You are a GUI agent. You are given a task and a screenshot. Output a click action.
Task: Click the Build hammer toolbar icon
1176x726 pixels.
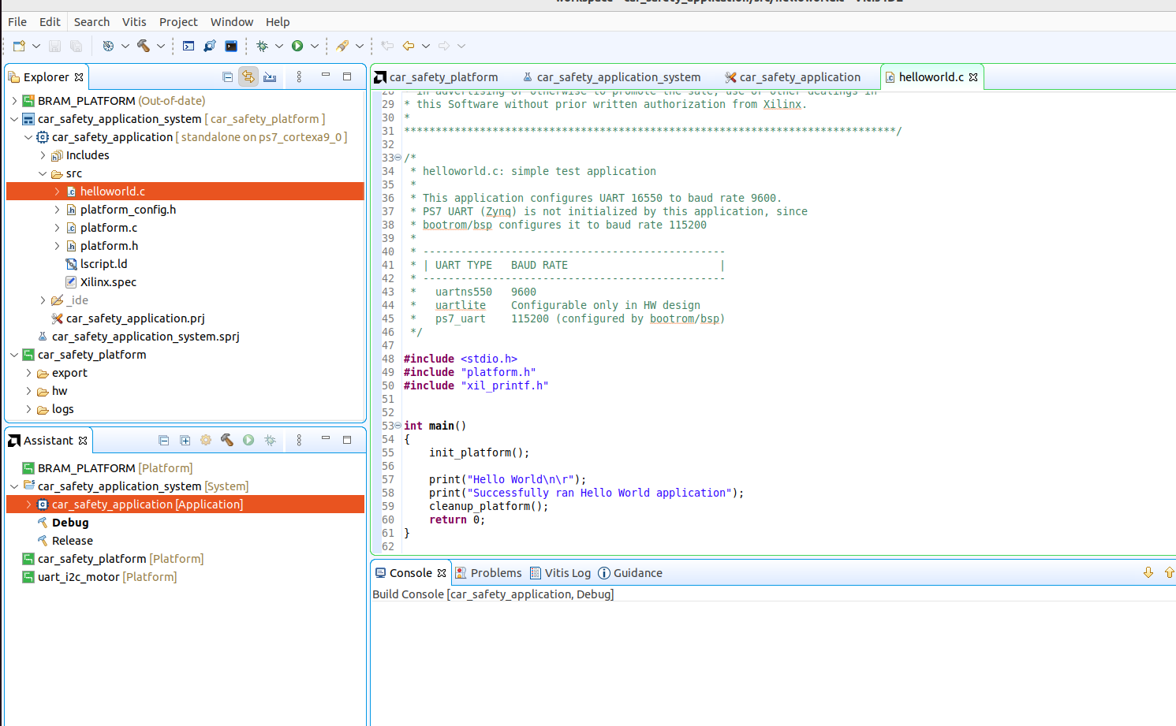point(143,46)
